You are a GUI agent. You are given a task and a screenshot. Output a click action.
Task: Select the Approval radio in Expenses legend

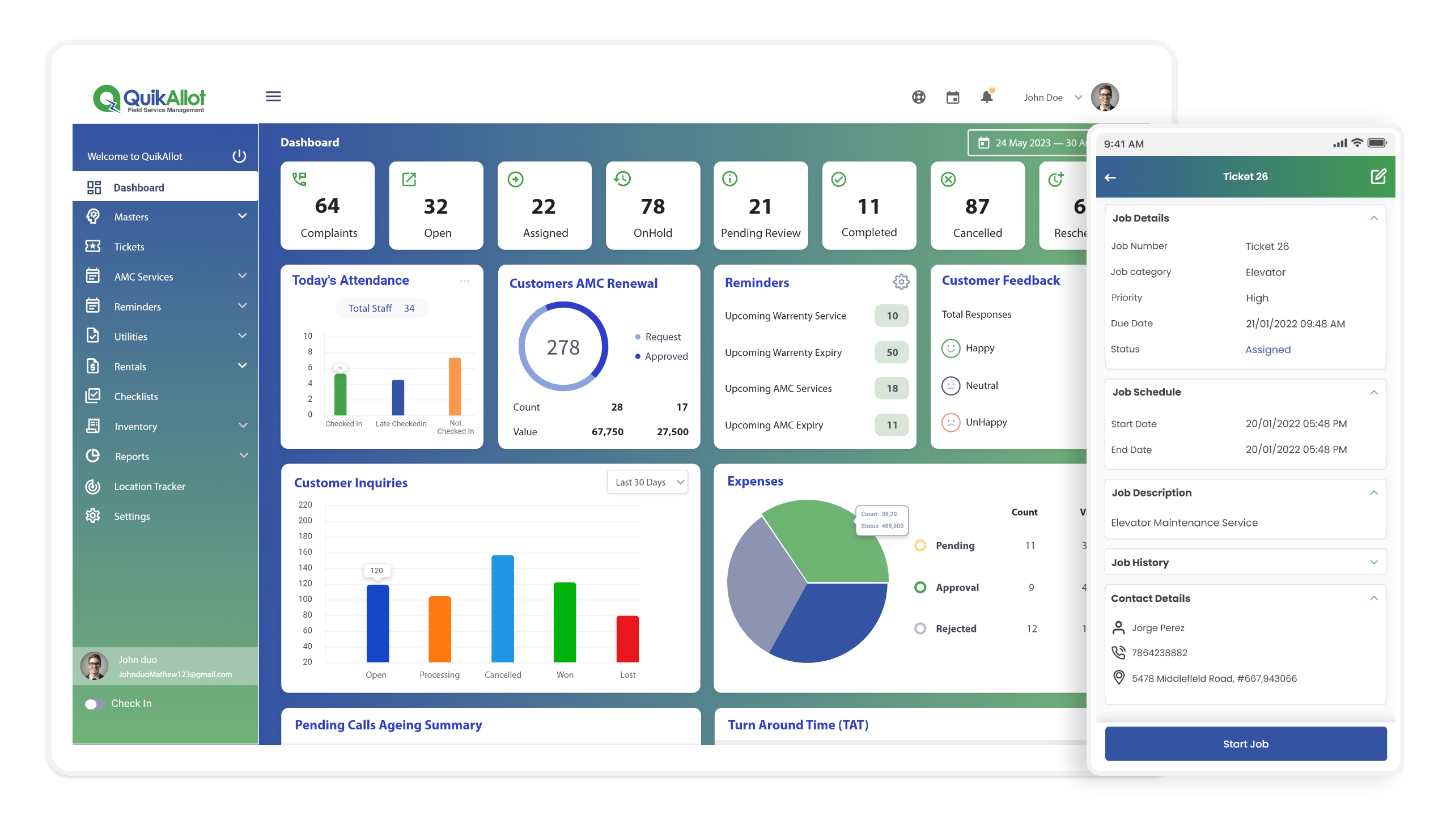coord(919,587)
